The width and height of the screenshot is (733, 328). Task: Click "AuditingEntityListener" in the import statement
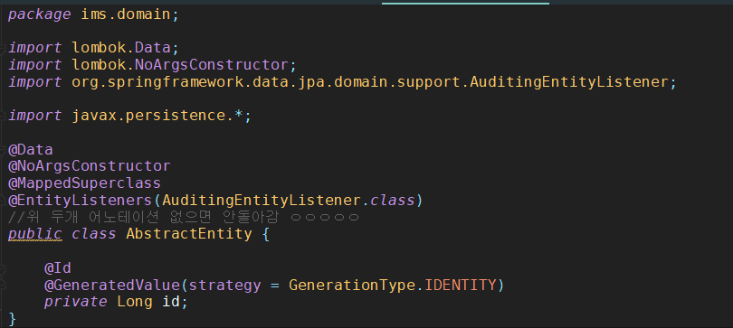coord(570,81)
